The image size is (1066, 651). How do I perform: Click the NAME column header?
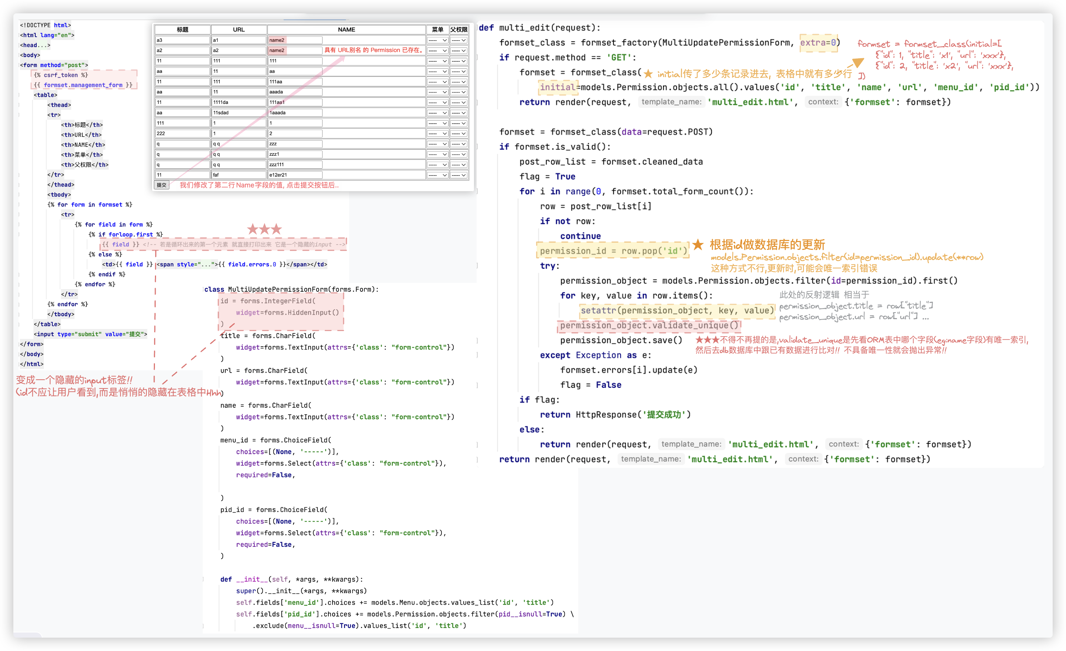point(346,29)
